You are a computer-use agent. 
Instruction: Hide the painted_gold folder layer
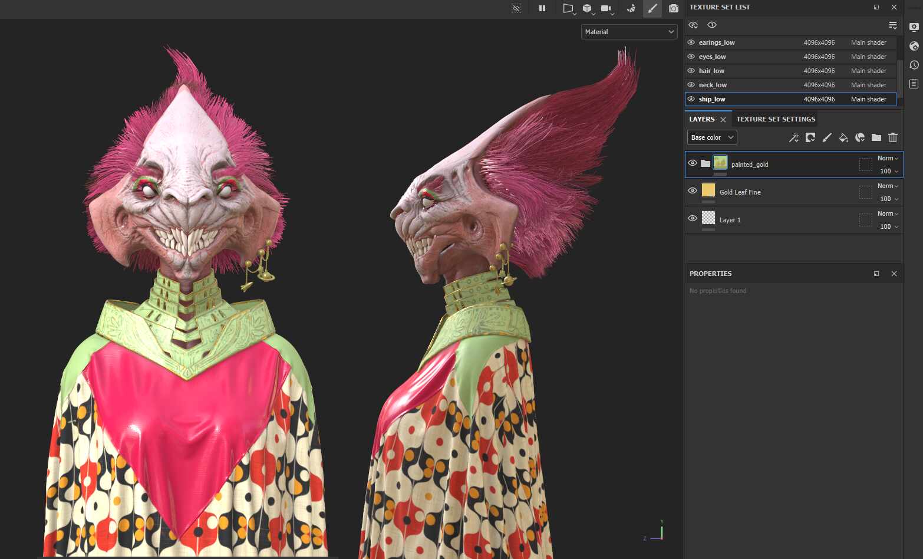[x=693, y=163]
